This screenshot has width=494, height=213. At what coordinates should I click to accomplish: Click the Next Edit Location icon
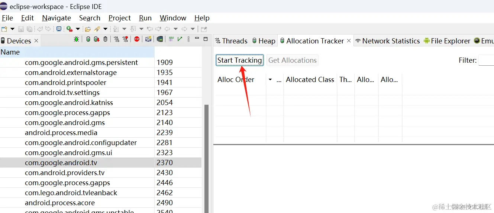coord(158,29)
